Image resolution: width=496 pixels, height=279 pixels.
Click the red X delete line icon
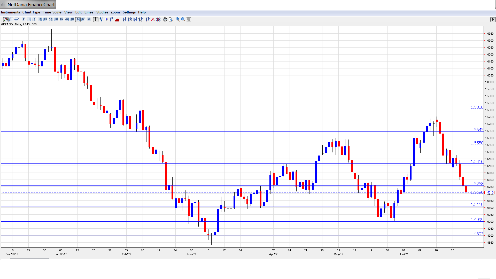[x=153, y=19]
